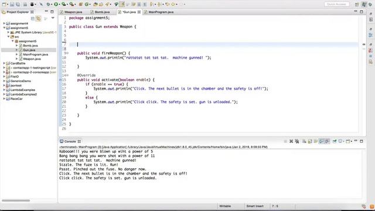Click the Terminate console button
The width and height of the screenshot is (375, 211).
point(285,141)
